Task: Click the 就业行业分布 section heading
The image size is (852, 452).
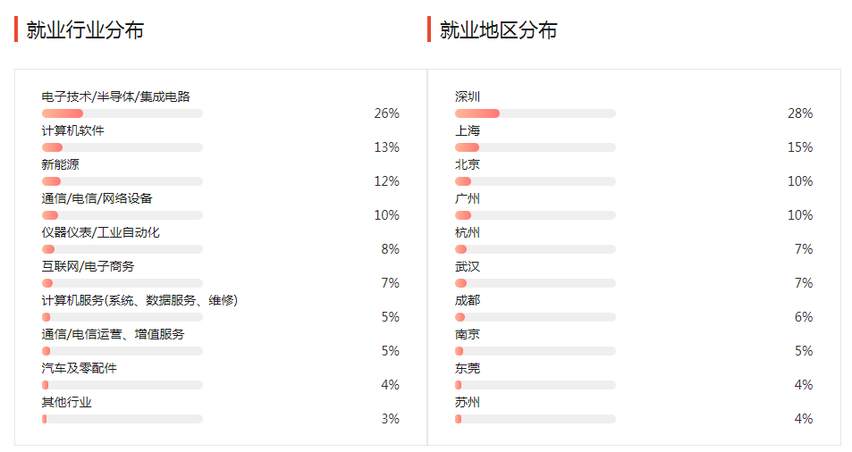Action: 85,30
